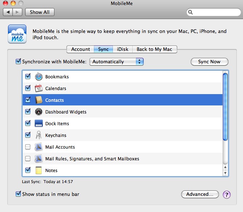
Task: Click the Mail Accounts stamp icon
Action: (38, 147)
